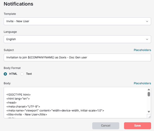Click the Template field label
The width and height of the screenshot is (154, 131).
(x=10, y=14)
